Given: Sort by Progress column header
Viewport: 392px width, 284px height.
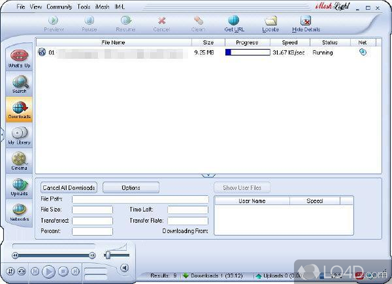Looking at the screenshot, I should (x=247, y=43).
